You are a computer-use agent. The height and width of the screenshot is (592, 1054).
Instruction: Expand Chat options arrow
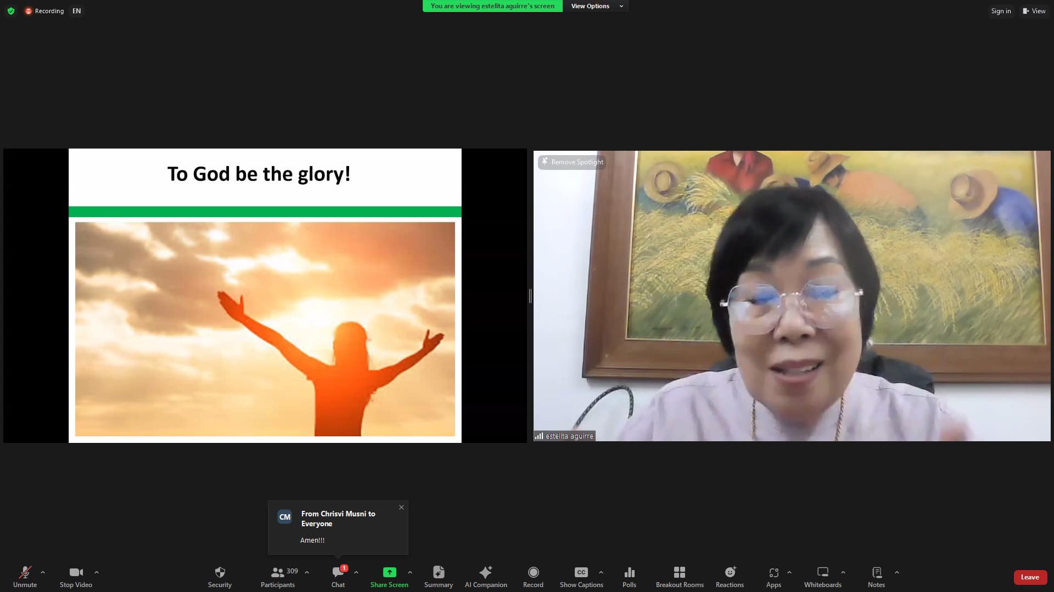tap(356, 572)
